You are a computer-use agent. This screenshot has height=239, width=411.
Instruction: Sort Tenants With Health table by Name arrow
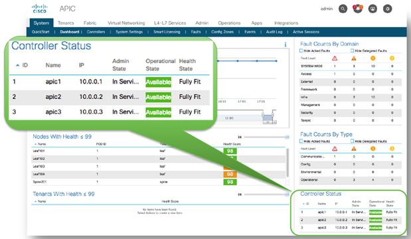36,202
